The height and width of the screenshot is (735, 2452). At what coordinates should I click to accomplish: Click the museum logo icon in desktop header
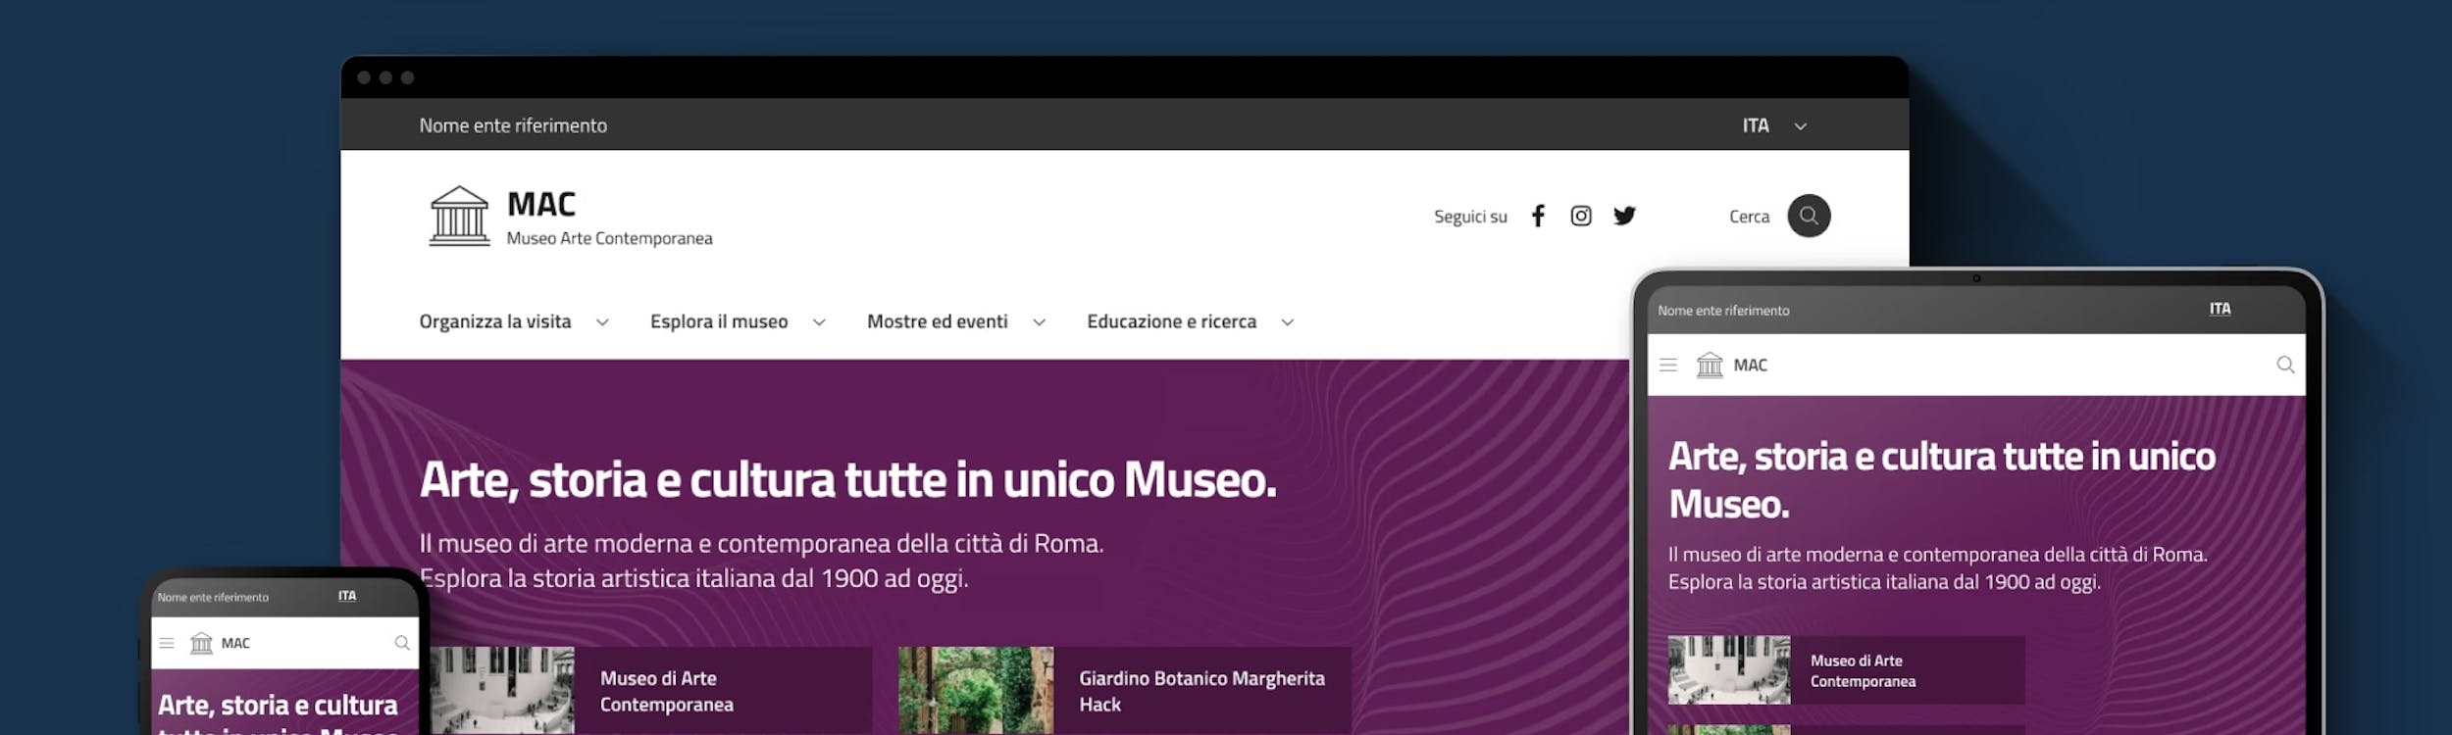(459, 216)
